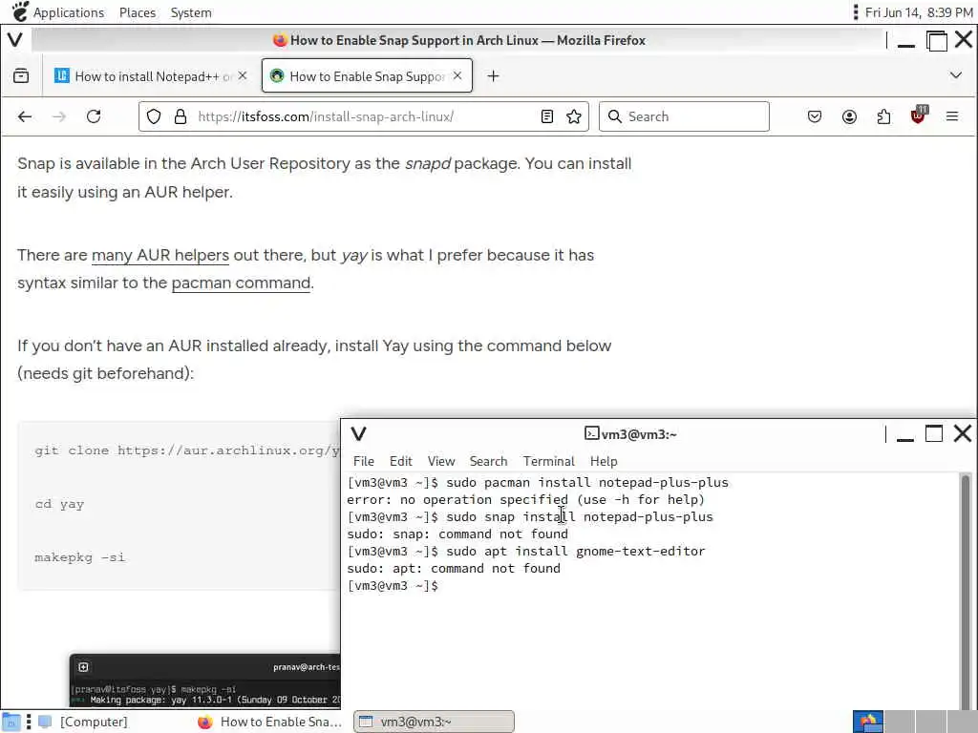Select 'vm3@vm3:~' taskbar button
This screenshot has width=978, height=733.
pos(435,722)
